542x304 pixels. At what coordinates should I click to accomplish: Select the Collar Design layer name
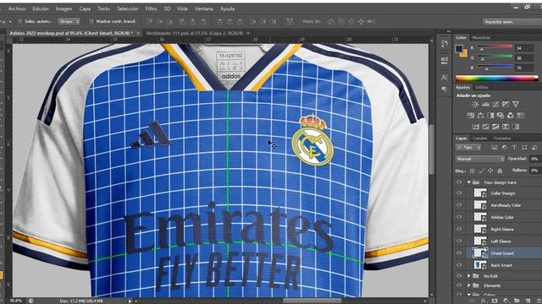pyautogui.click(x=502, y=193)
